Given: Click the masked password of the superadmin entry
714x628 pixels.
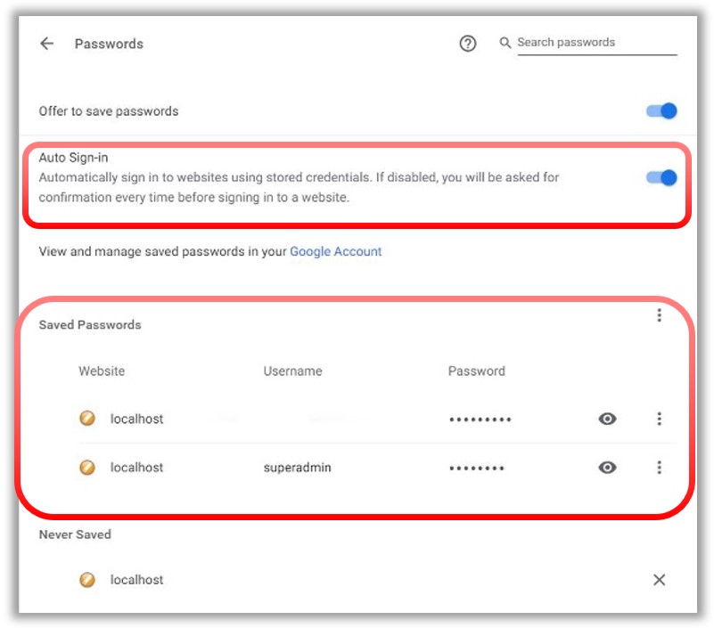Looking at the screenshot, I should click(x=477, y=469).
